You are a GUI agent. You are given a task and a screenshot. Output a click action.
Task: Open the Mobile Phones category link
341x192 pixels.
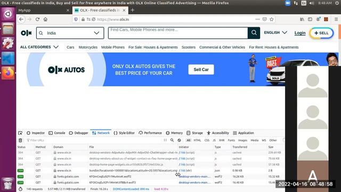(x=113, y=47)
